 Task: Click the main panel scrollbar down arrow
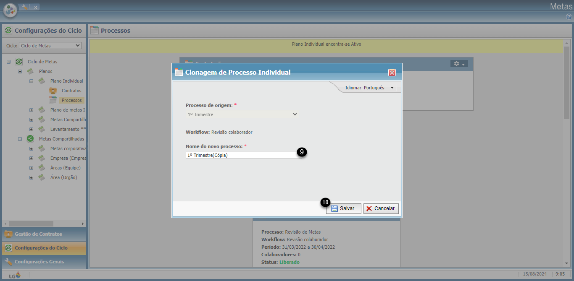pos(566,263)
